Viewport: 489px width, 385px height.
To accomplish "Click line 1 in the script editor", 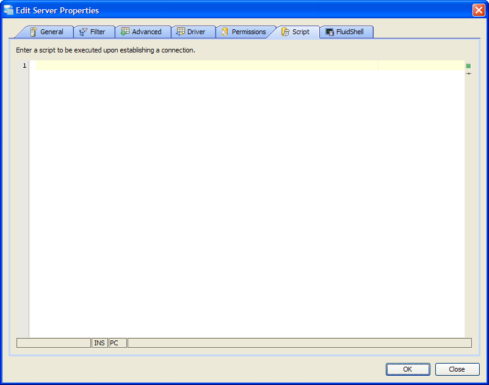I will click(x=250, y=65).
